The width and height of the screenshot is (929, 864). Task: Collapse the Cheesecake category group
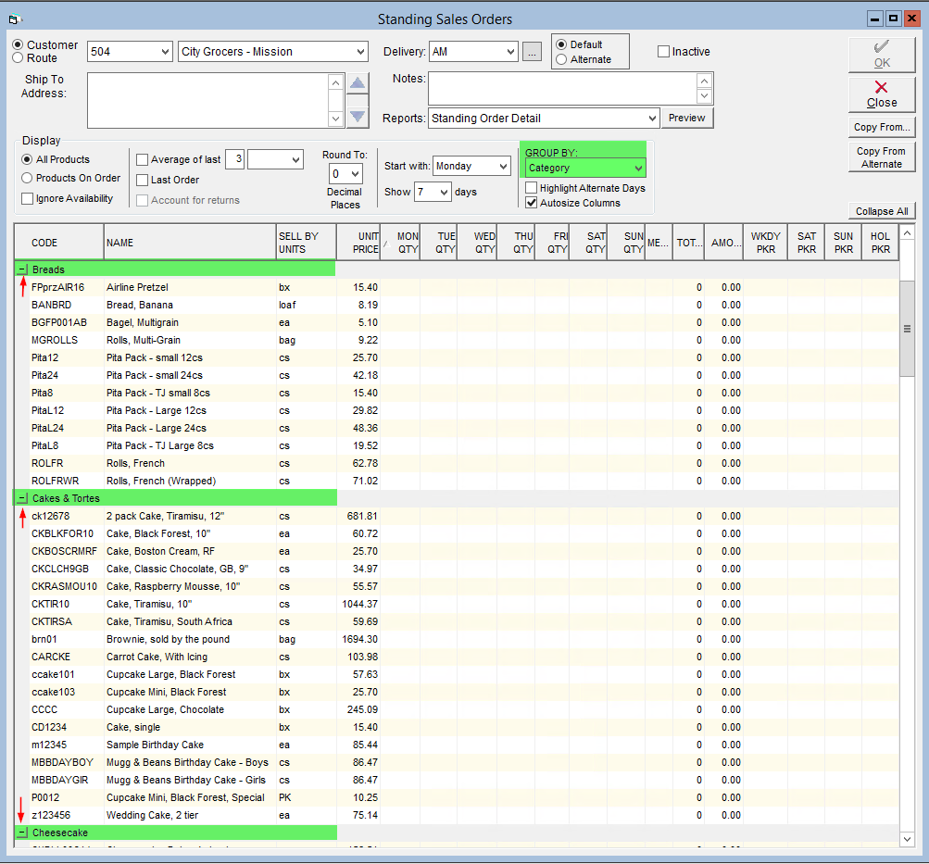pos(22,833)
